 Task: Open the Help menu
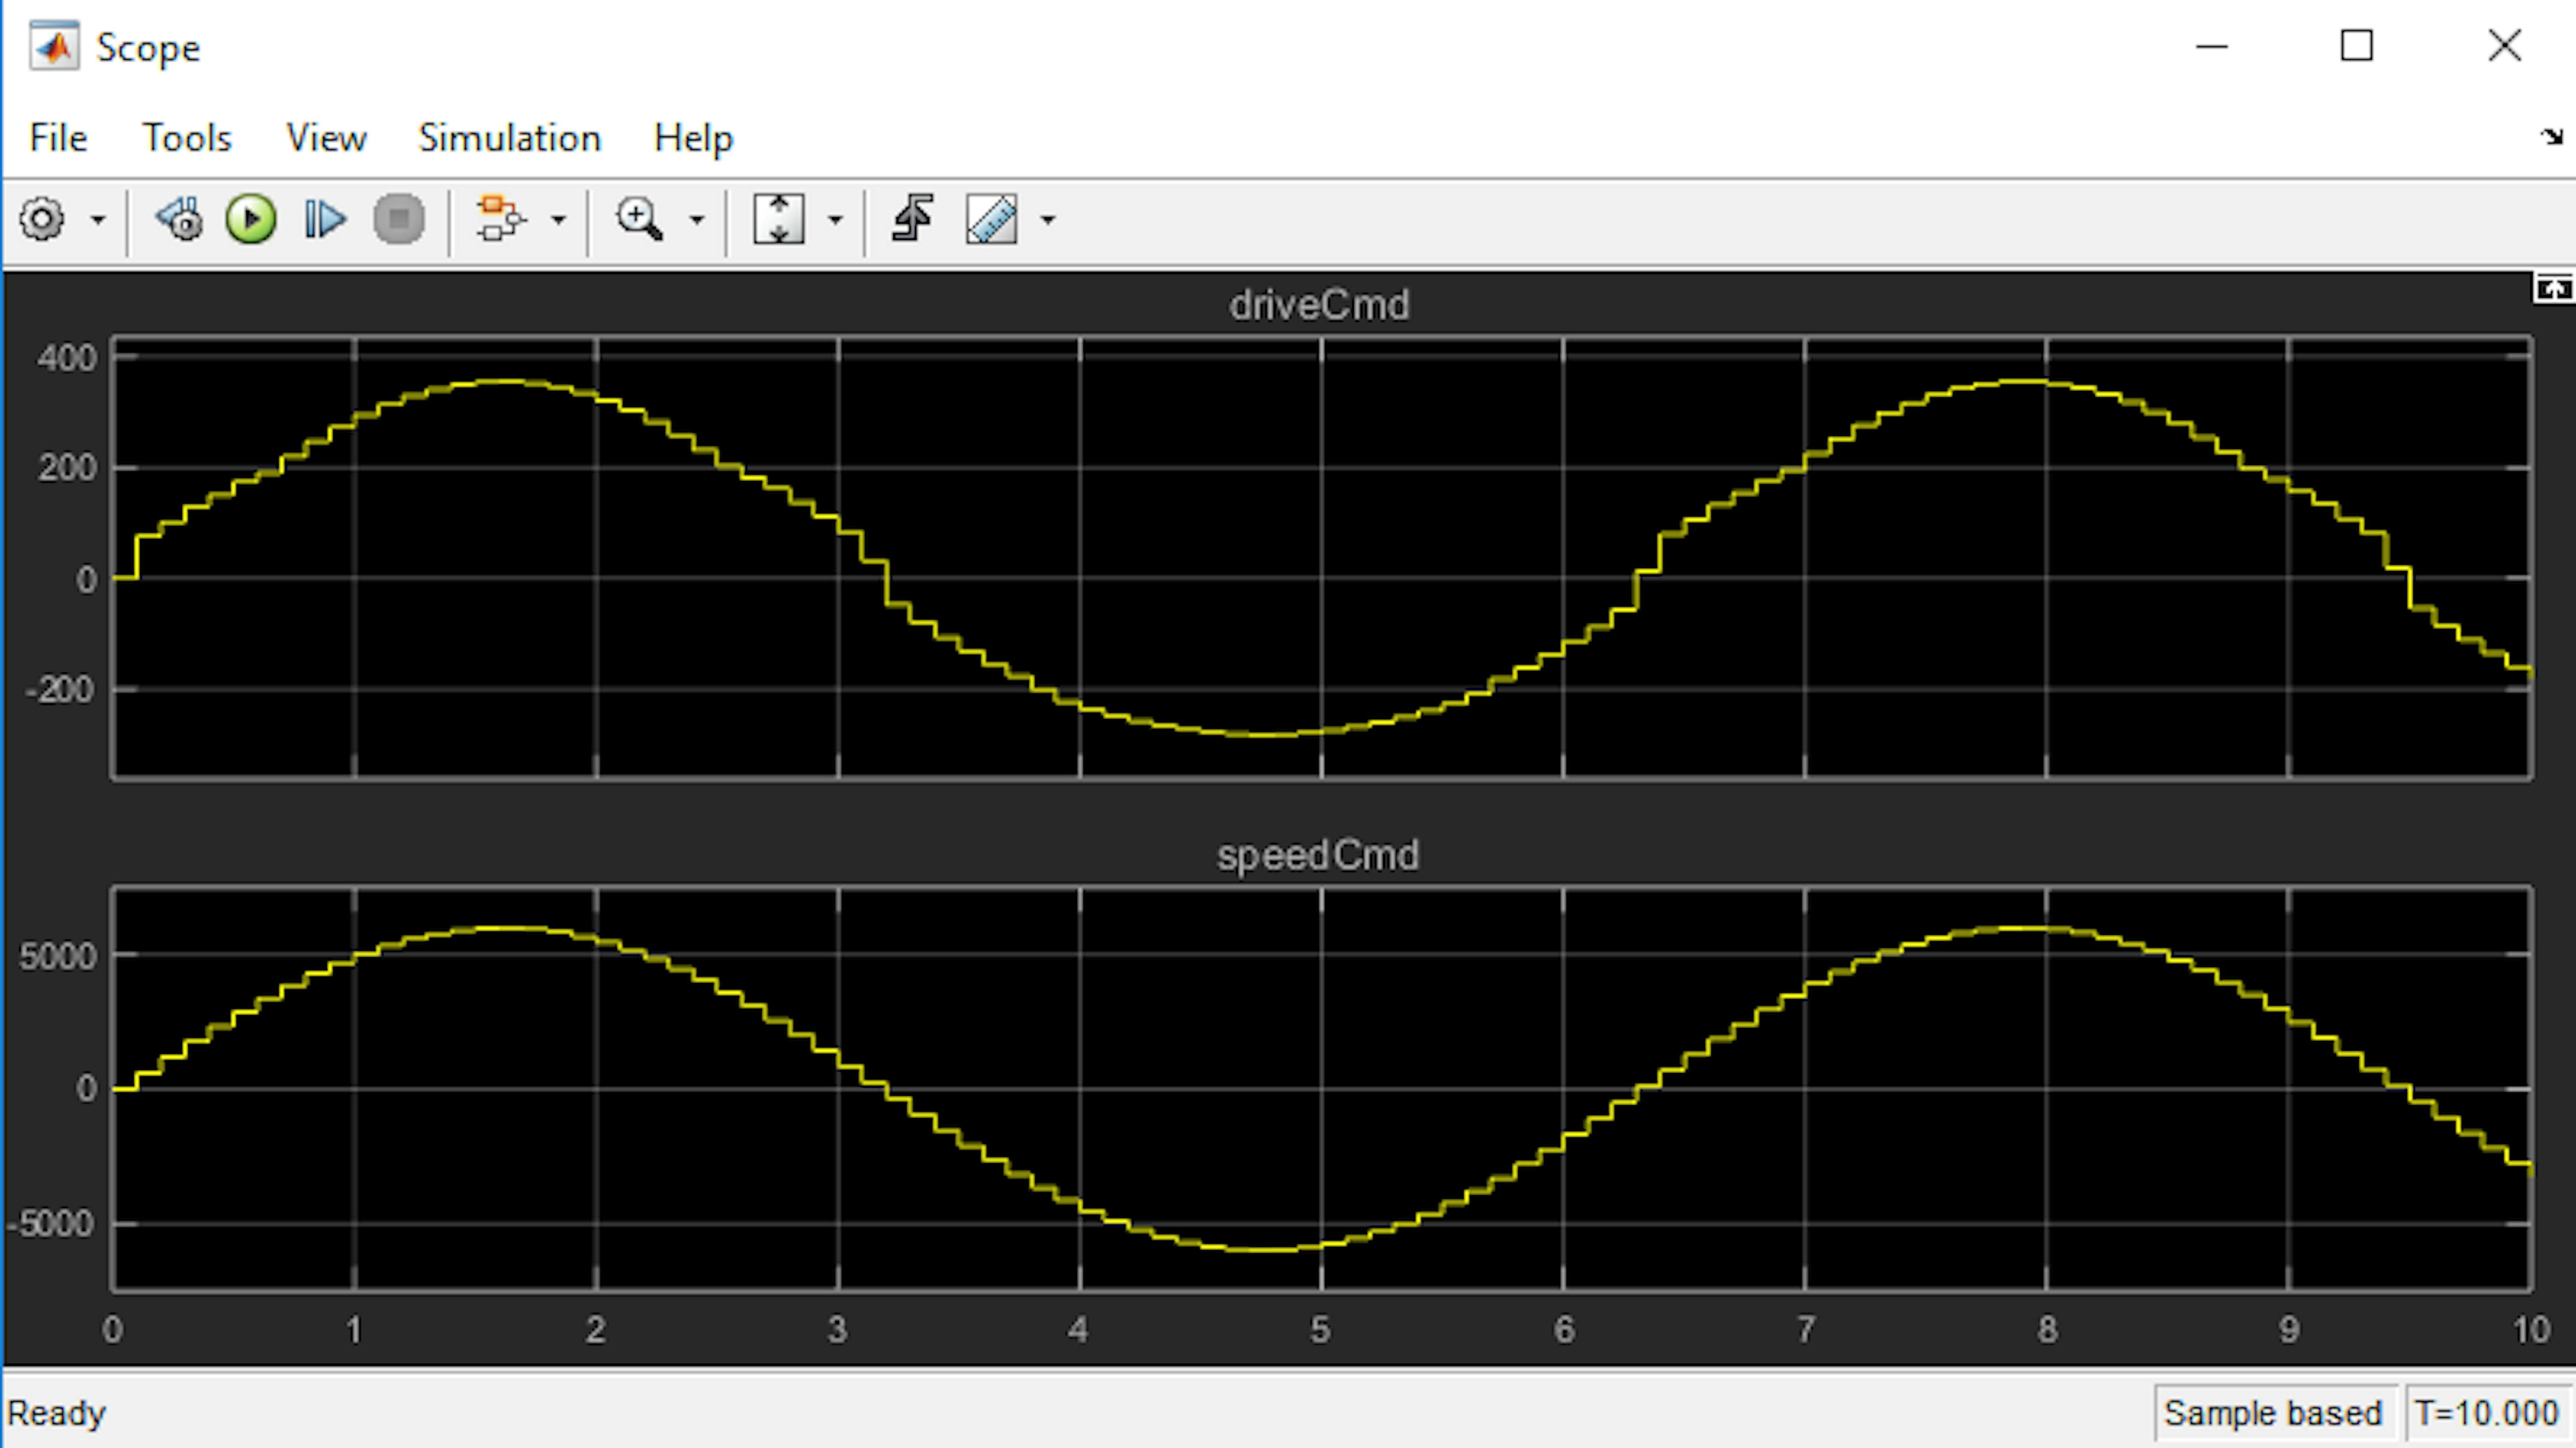click(693, 138)
